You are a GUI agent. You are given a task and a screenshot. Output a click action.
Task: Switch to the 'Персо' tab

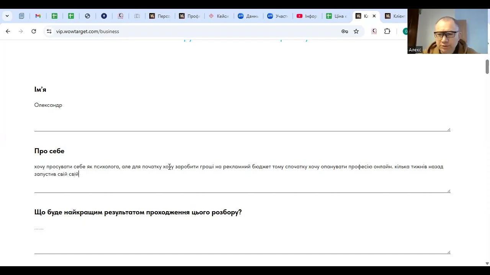(160, 16)
